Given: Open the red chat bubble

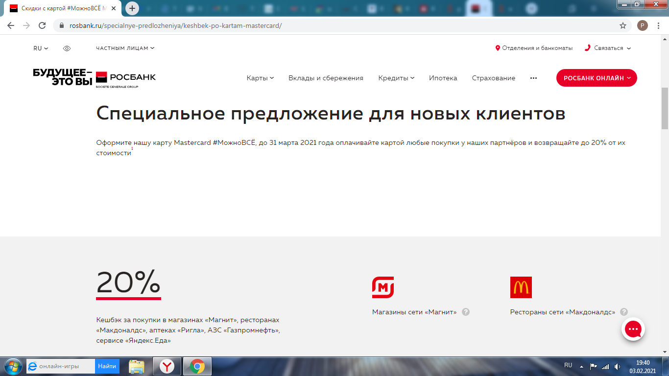Looking at the screenshot, I should [633, 329].
